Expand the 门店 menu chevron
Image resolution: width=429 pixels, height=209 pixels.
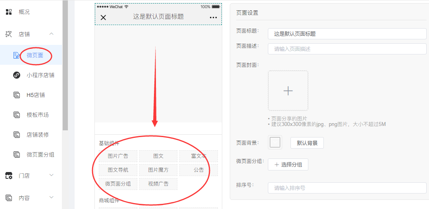52,175
